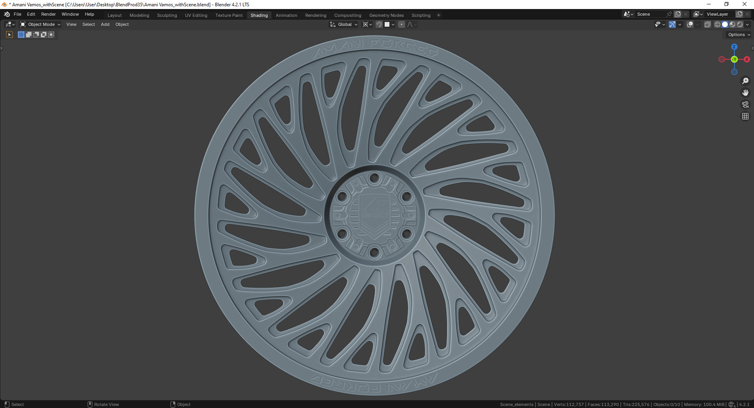Image resolution: width=754 pixels, height=408 pixels.
Task: Click the add view layer icon
Action: click(739, 14)
